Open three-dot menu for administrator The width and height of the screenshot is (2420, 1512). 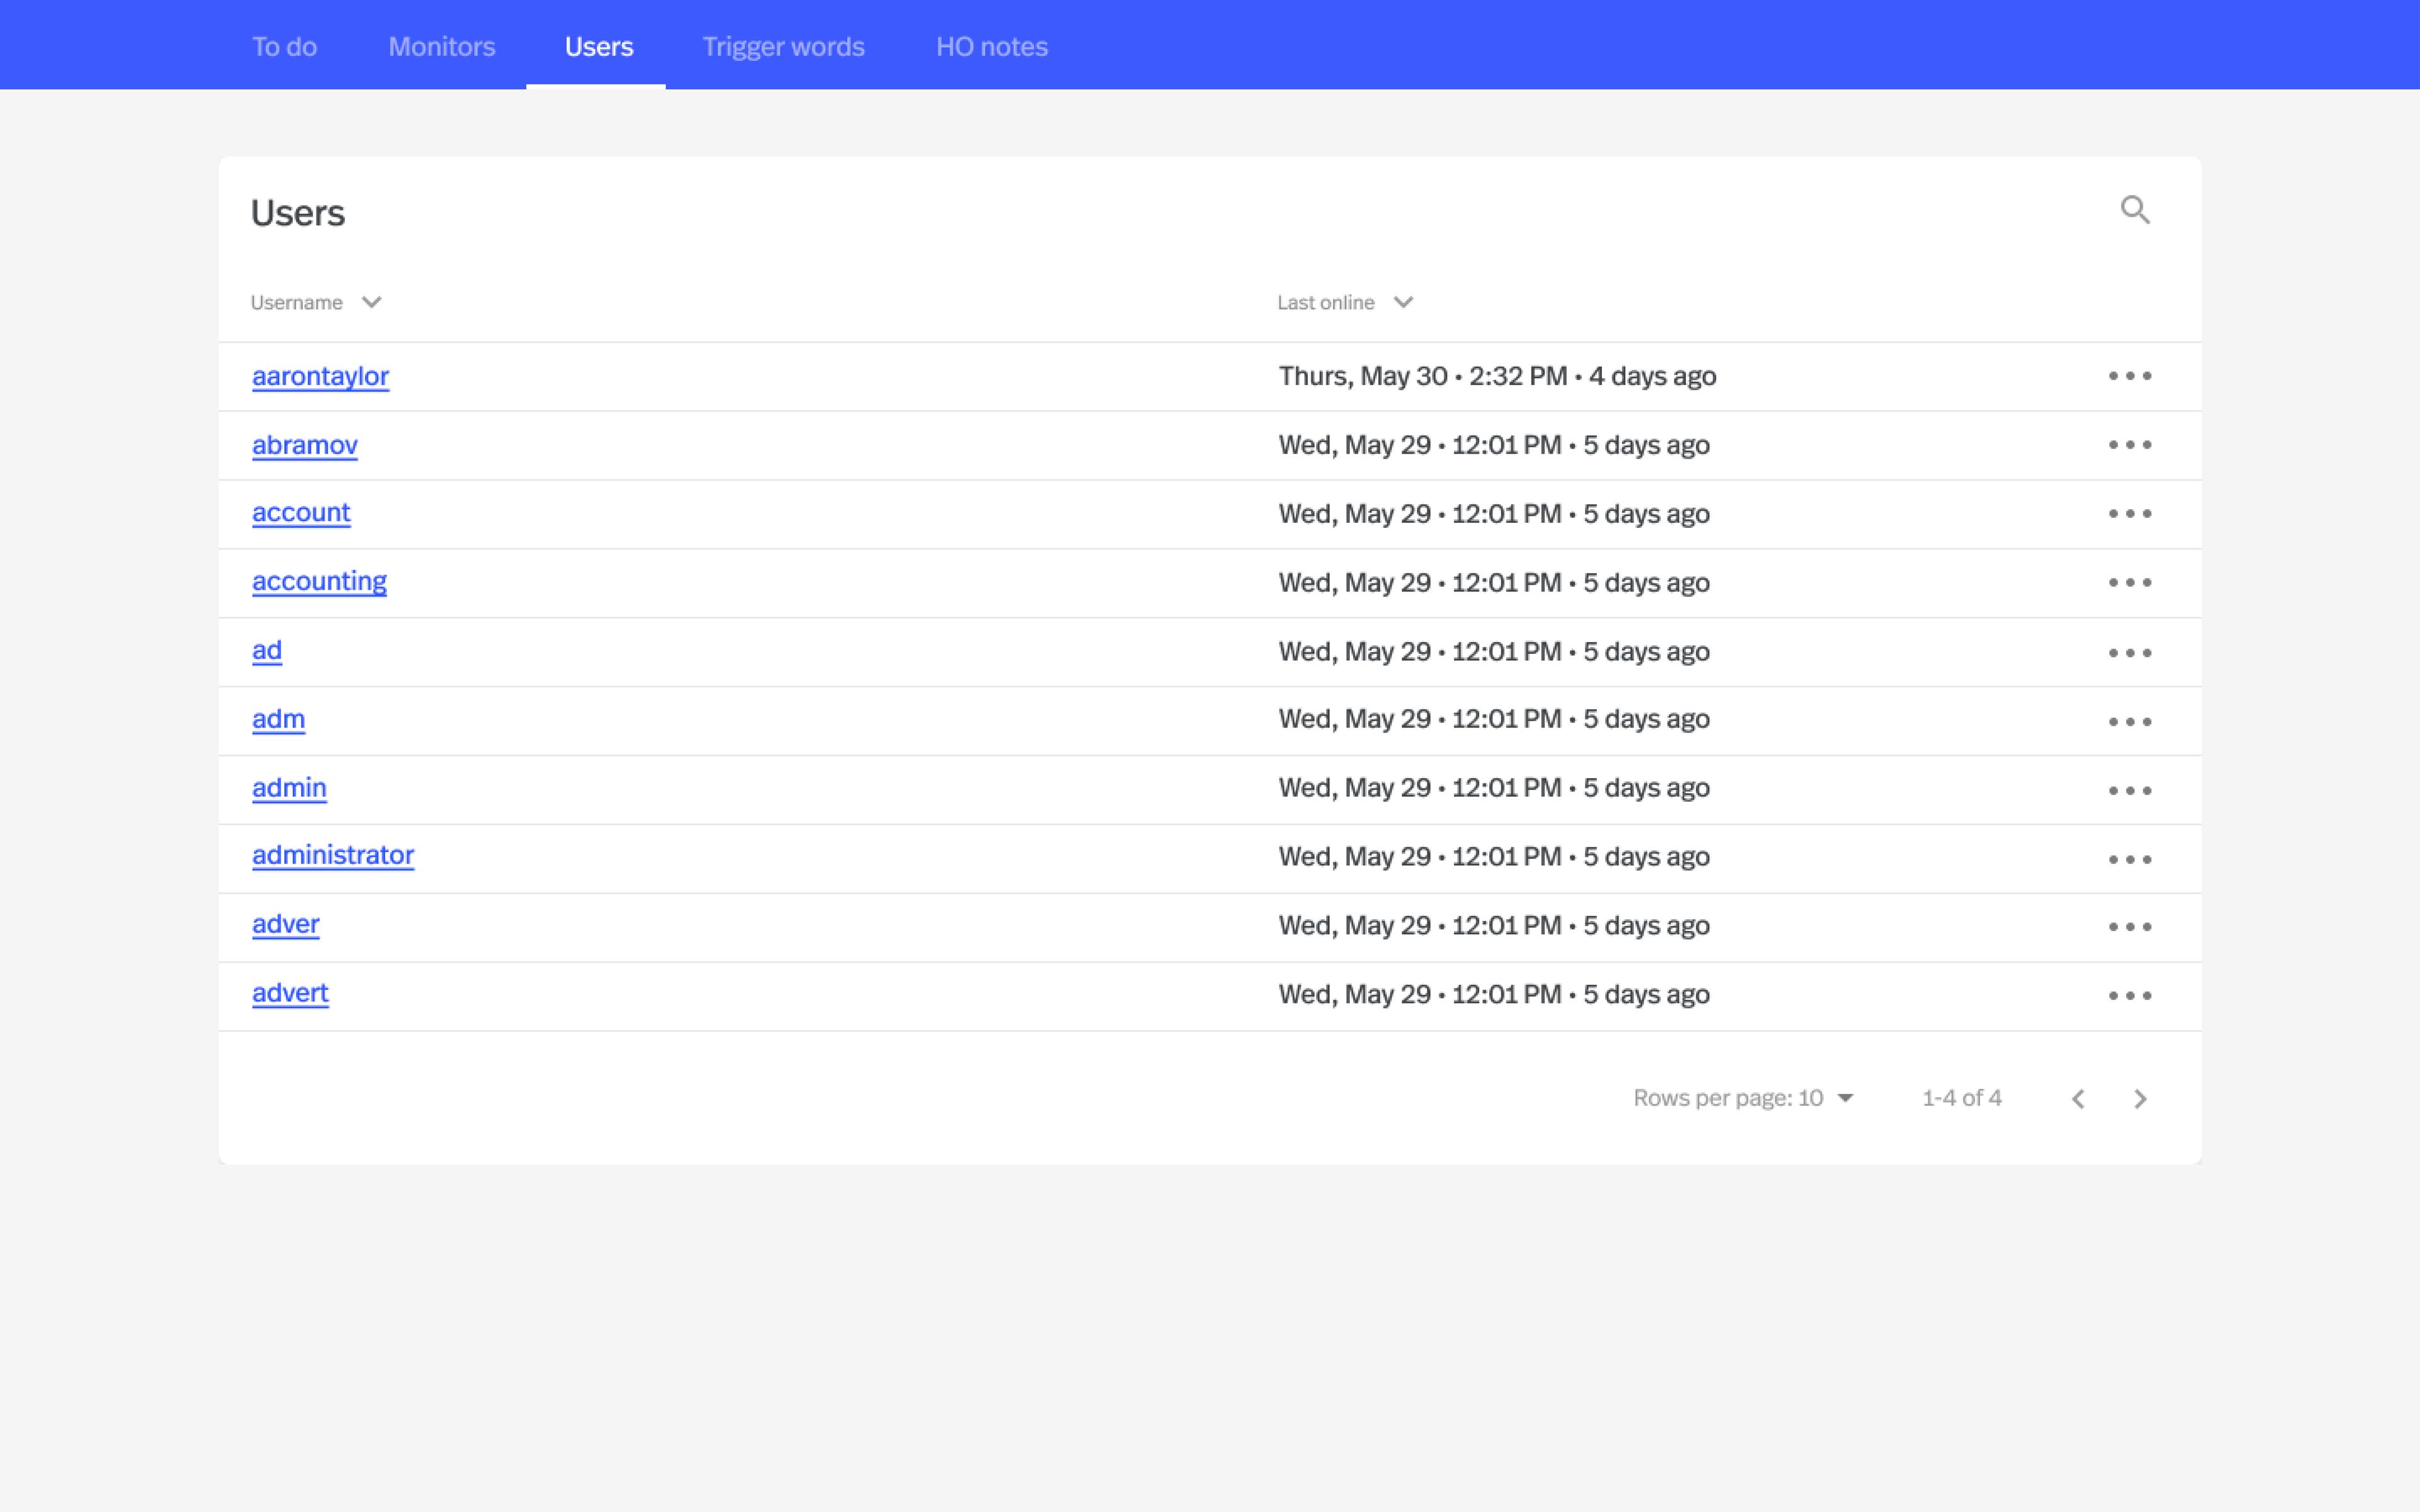2129,859
